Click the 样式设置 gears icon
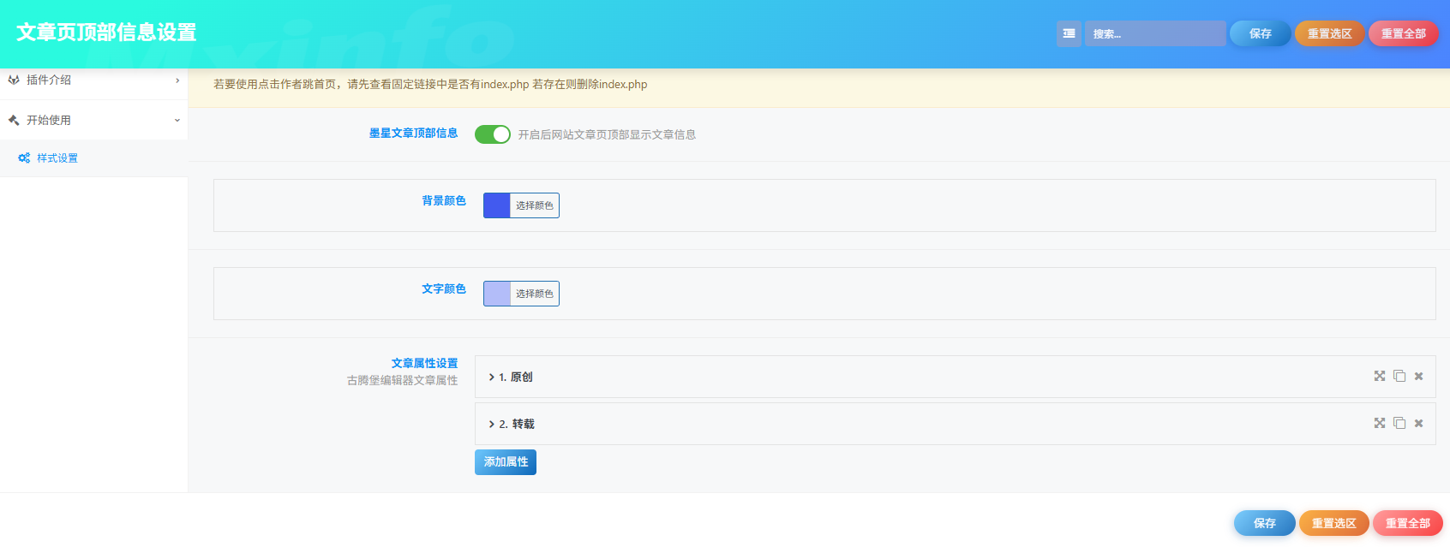 pos(24,158)
